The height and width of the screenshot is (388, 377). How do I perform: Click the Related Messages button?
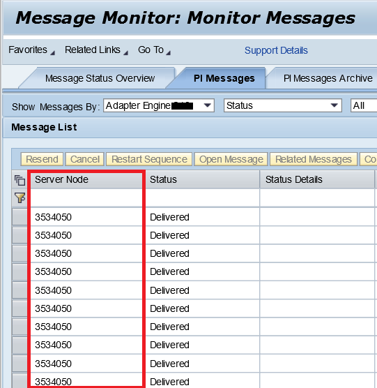point(314,159)
